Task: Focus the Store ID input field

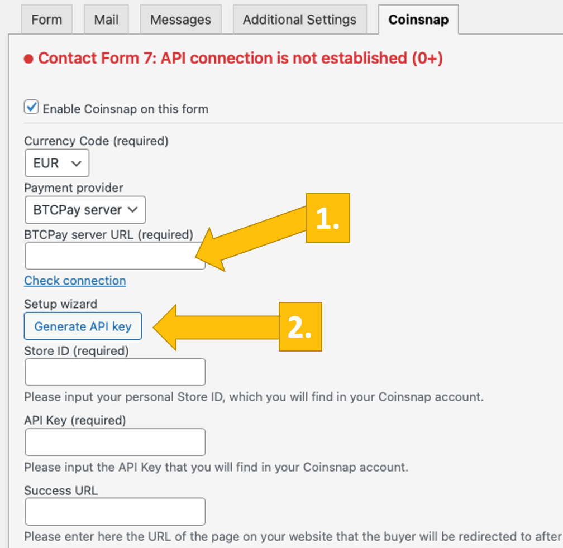Action: click(x=115, y=372)
